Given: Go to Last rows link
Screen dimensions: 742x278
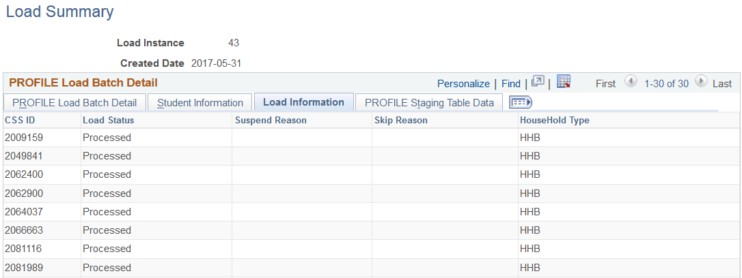Looking at the screenshot, I should (722, 84).
